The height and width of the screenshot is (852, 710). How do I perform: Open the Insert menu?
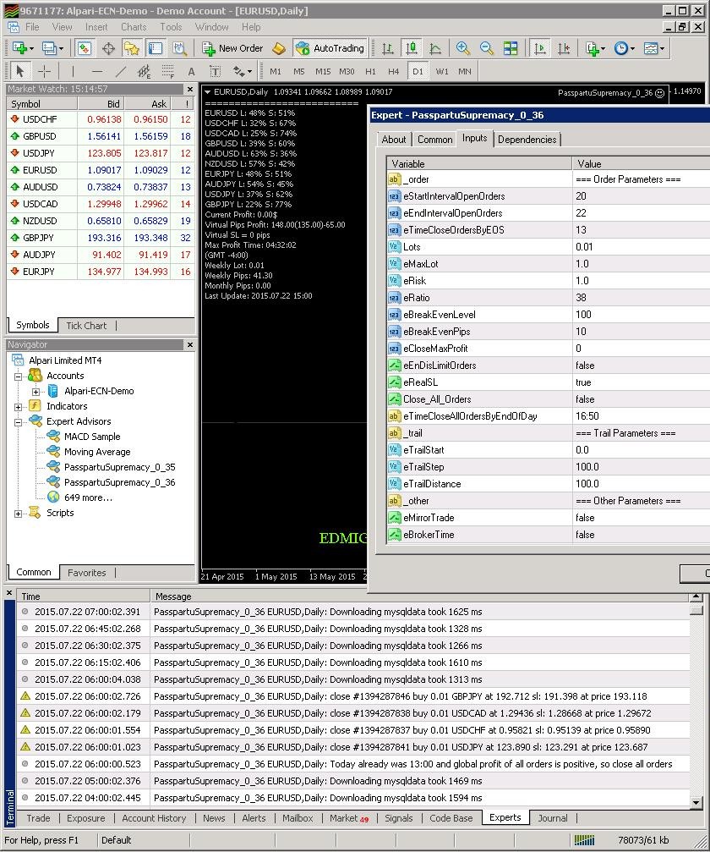tap(96, 26)
